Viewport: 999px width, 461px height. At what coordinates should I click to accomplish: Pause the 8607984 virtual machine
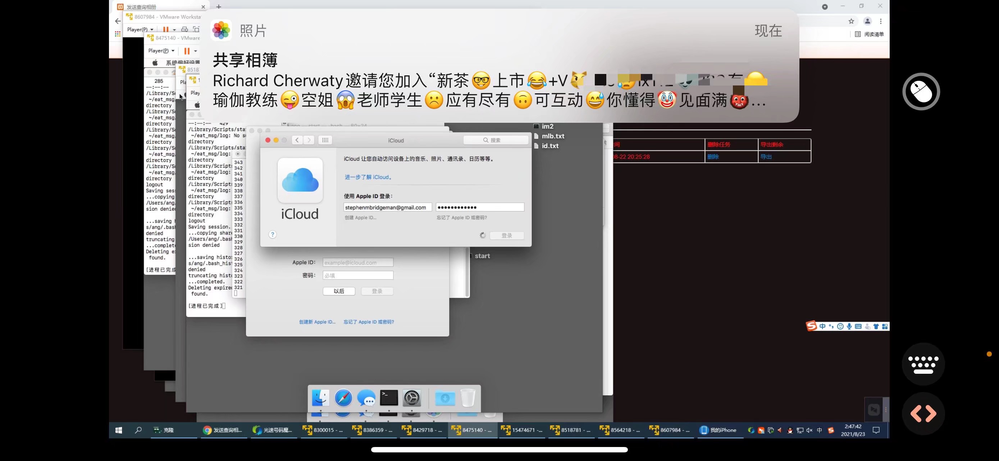(165, 29)
